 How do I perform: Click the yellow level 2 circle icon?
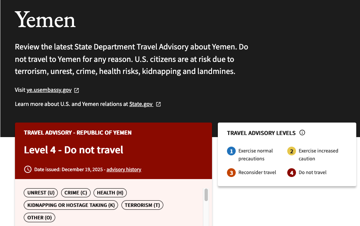coord(291,151)
